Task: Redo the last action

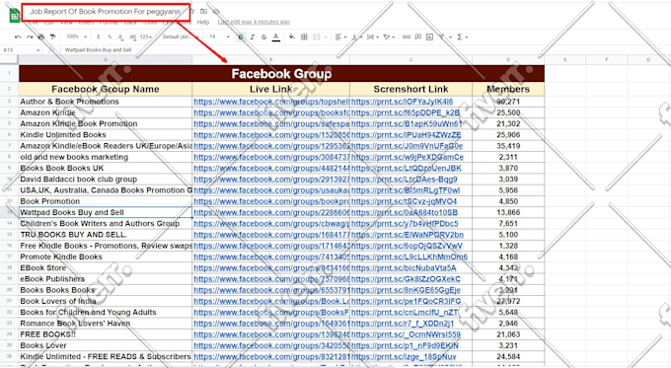Action: [29, 37]
